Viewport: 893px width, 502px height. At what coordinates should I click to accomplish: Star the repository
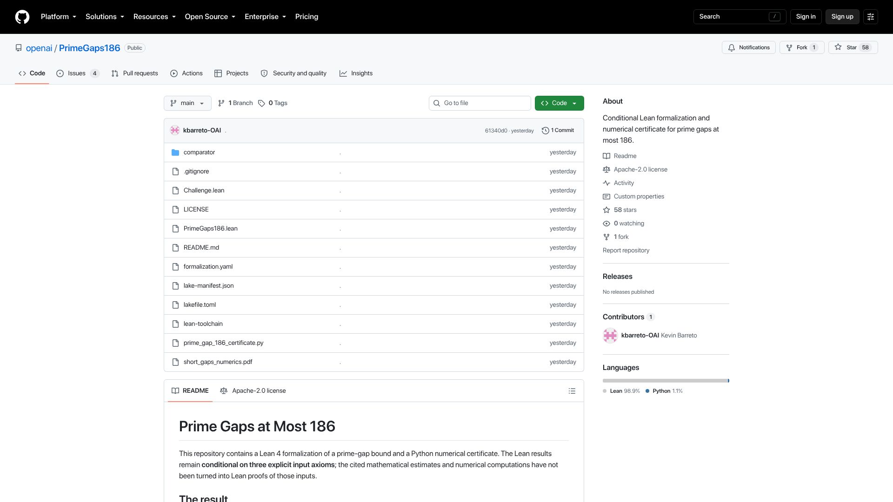point(853,47)
